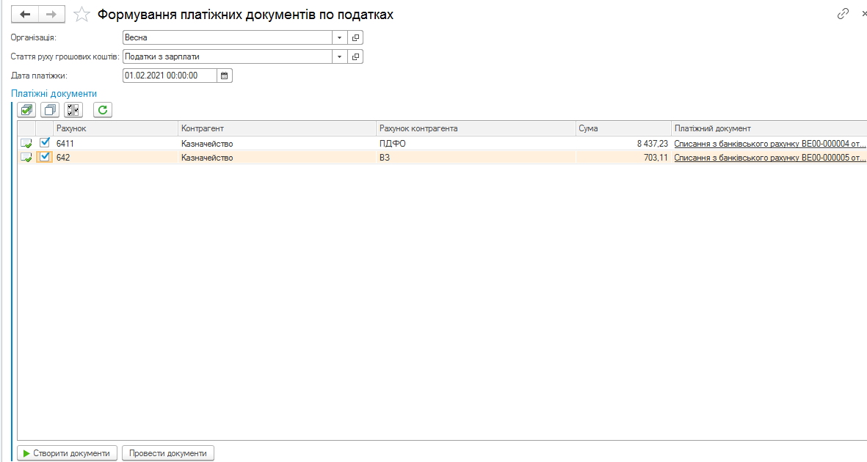Open bank write-off document ВЕ00-000004
This screenshot has height=462, width=867.
point(769,144)
